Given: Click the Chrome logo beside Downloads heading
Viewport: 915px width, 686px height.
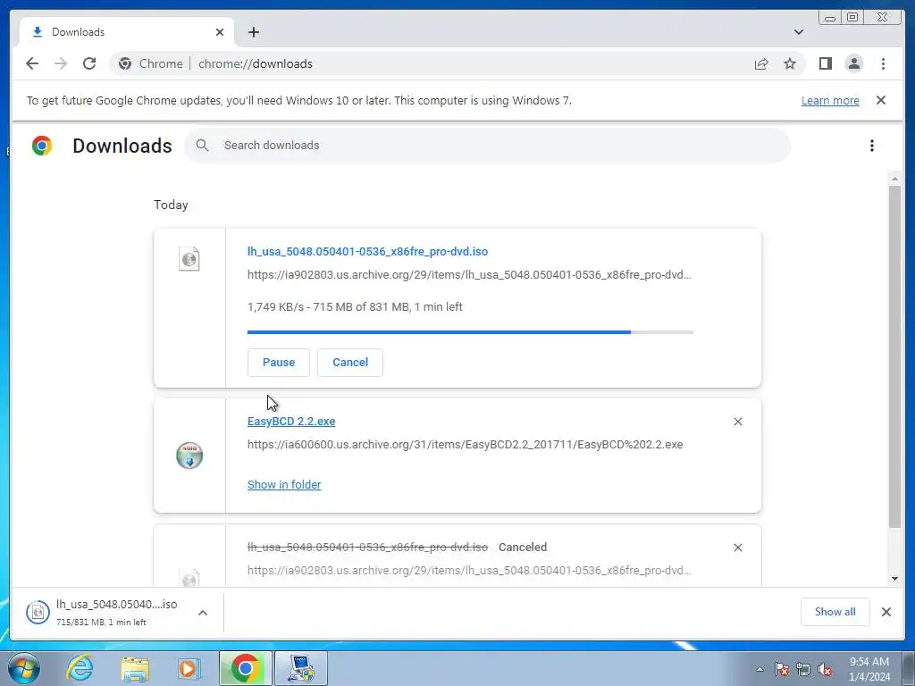Looking at the screenshot, I should 42,146.
